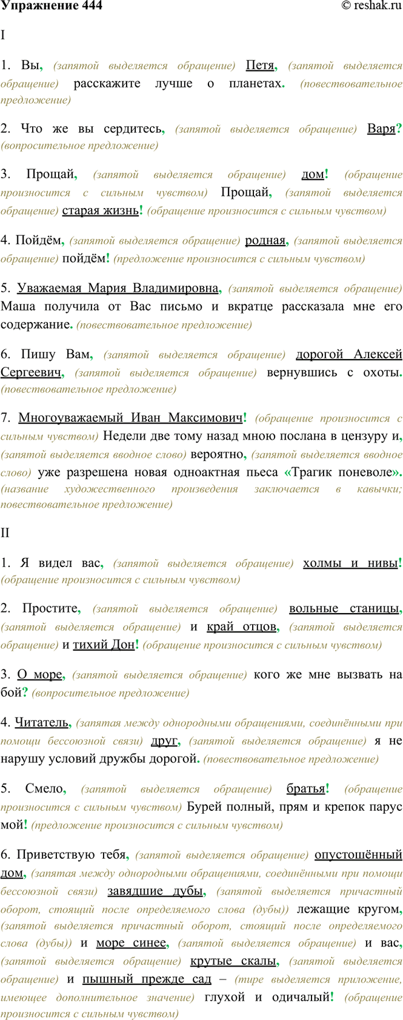This screenshot has height=1020, width=403.
Task: Click the underlined phrase "тихий Дон"
Action: pyautogui.click(x=104, y=645)
